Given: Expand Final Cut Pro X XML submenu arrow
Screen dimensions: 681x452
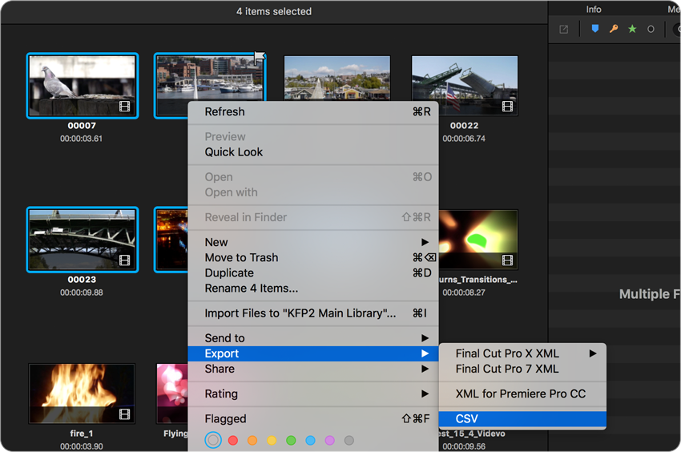Looking at the screenshot, I should point(593,353).
